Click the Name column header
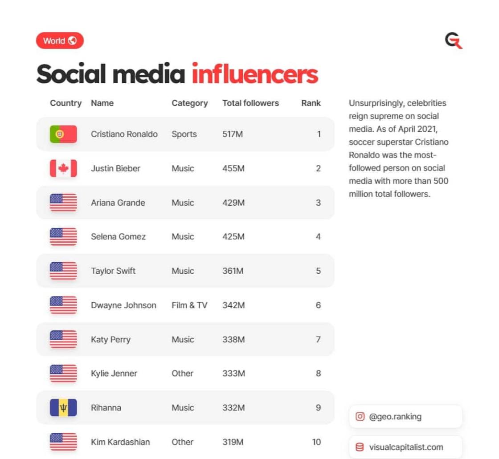The image size is (499, 459). click(102, 103)
